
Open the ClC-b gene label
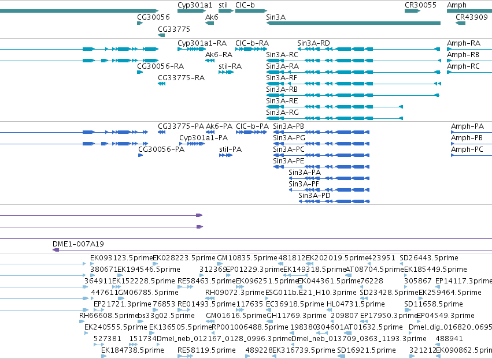pos(245,5)
